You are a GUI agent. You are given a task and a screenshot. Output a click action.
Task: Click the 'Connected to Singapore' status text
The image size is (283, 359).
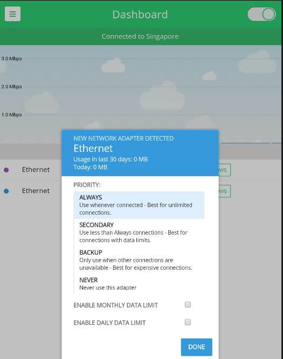[x=140, y=36]
